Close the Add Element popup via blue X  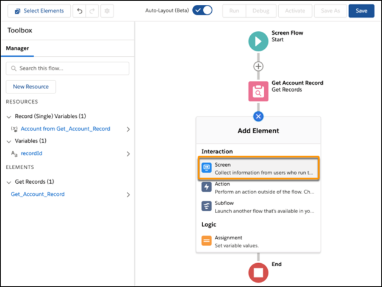(258, 116)
